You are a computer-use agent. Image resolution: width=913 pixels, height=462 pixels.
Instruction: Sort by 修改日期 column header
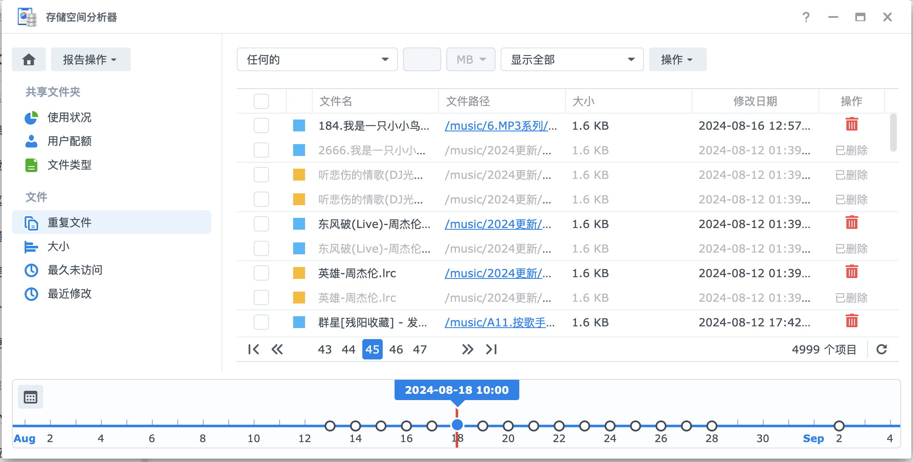click(x=755, y=101)
